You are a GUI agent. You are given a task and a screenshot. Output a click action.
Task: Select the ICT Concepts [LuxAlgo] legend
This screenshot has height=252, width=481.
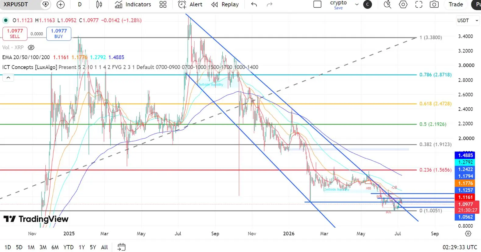pos(30,67)
